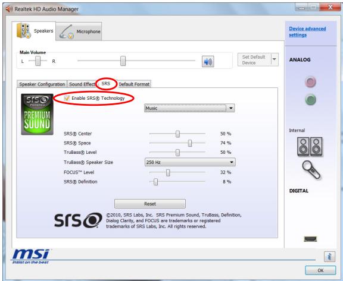Open Device advanced settings link

pos(307,32)
